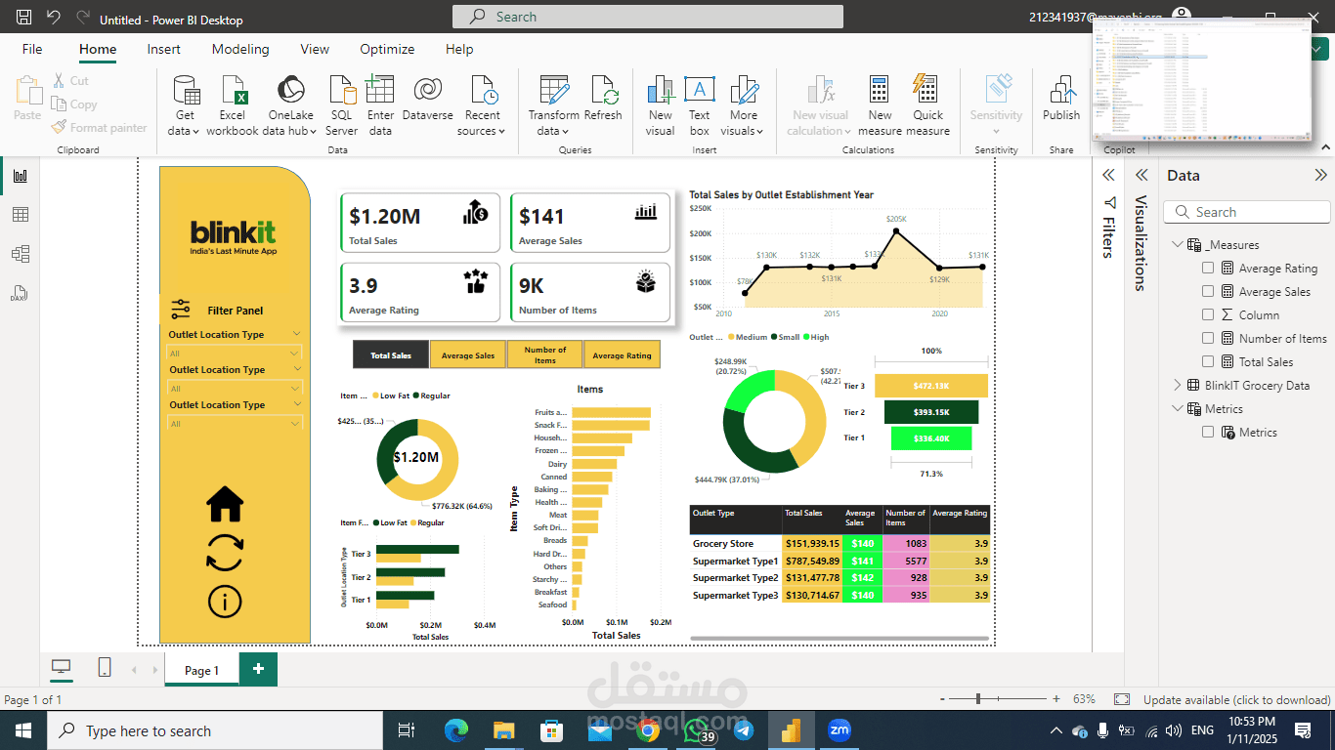Open Recent sources
Viewport: 1335px width, 750px height.
(x=482, y=105)
